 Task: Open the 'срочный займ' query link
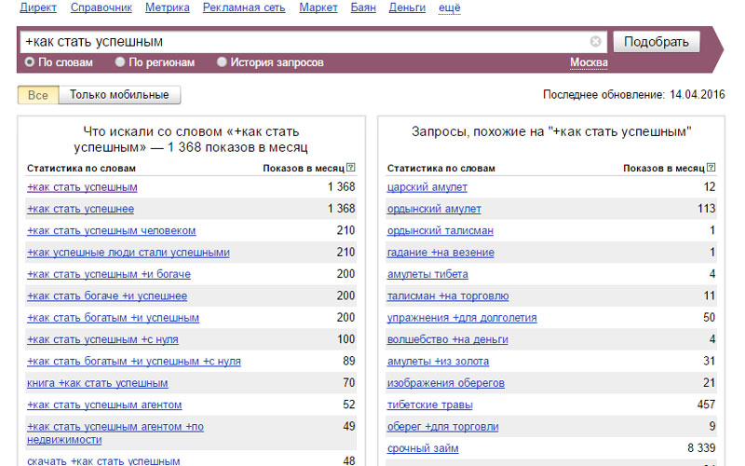(421, 448)
